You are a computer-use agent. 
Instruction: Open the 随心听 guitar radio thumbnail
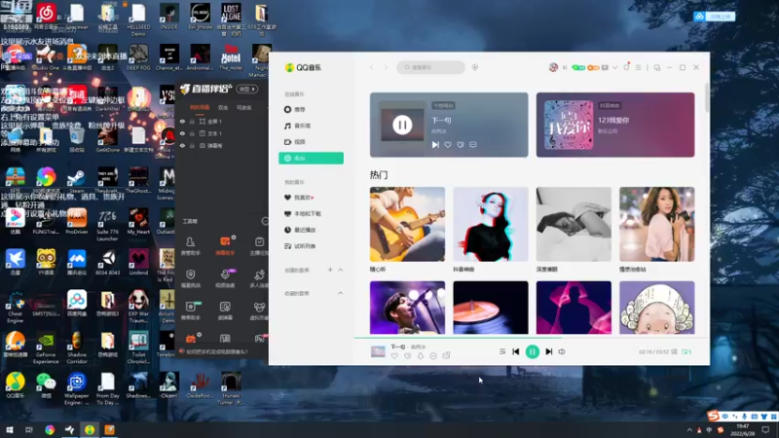pyautogui.click(x=407, y=224)
